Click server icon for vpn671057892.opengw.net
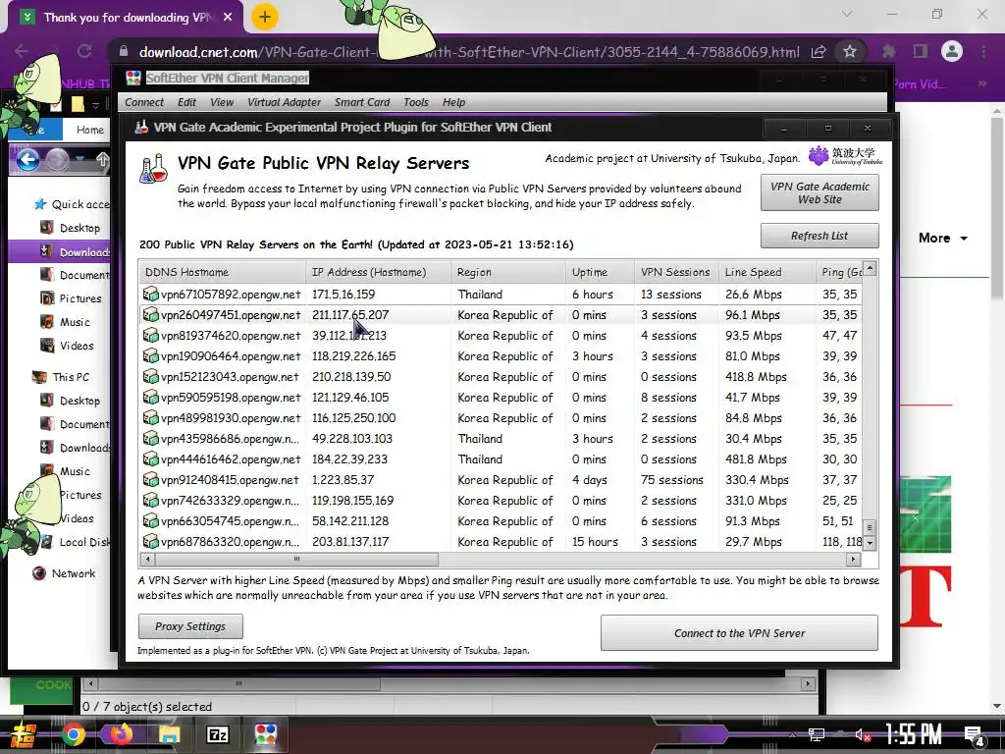 (x=150, y=295)
